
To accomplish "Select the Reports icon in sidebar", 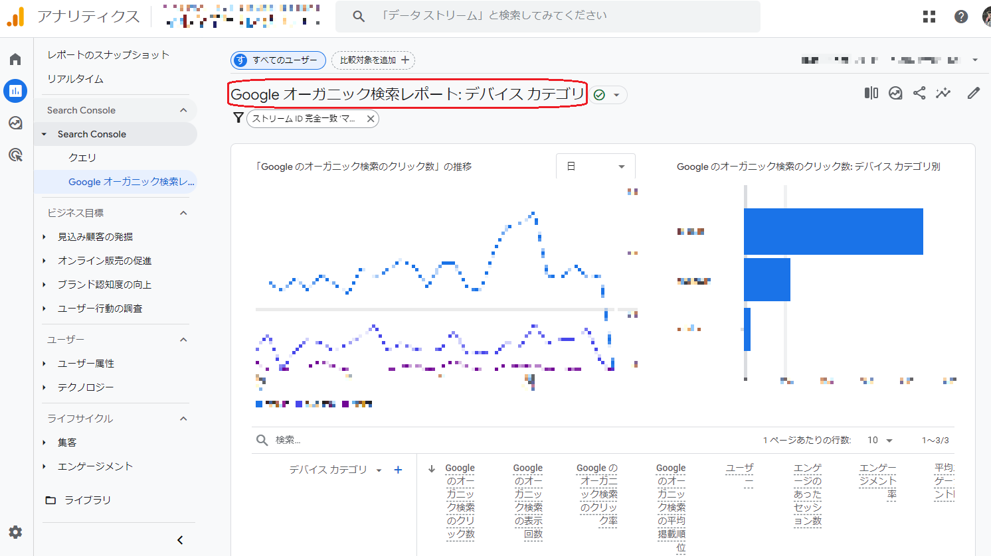I will click(15, 91).
